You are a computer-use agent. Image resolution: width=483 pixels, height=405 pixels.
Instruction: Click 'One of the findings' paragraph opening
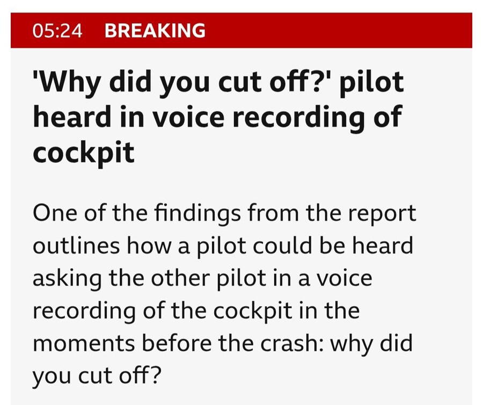(137, 213)
